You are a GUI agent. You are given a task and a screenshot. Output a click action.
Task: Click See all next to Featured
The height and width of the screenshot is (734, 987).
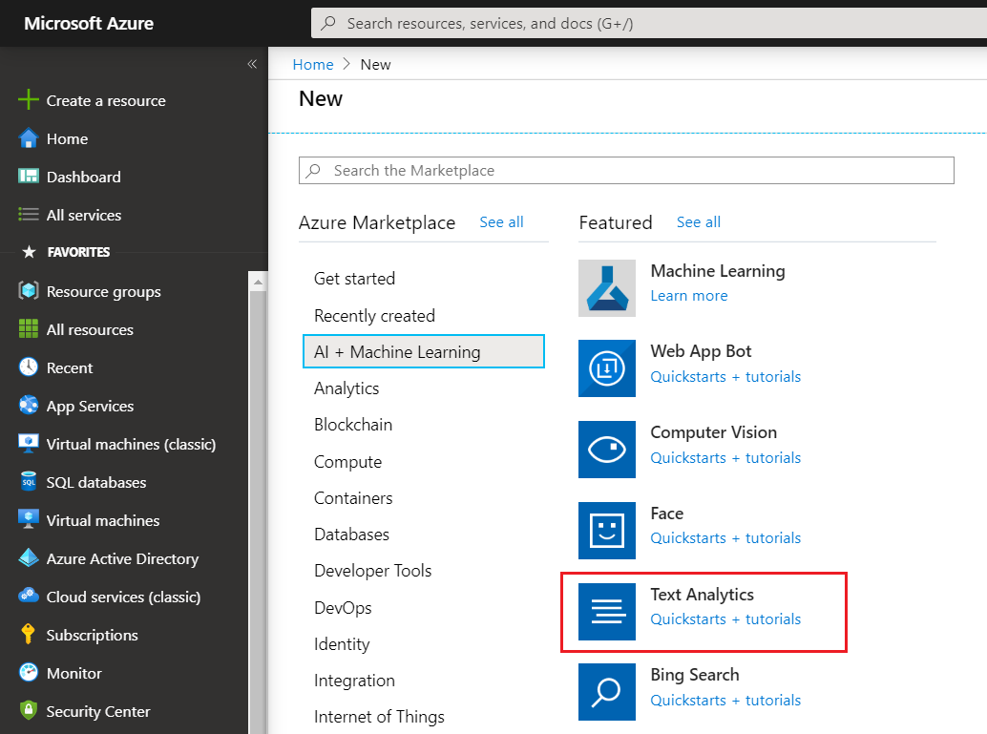pos(698,222)
